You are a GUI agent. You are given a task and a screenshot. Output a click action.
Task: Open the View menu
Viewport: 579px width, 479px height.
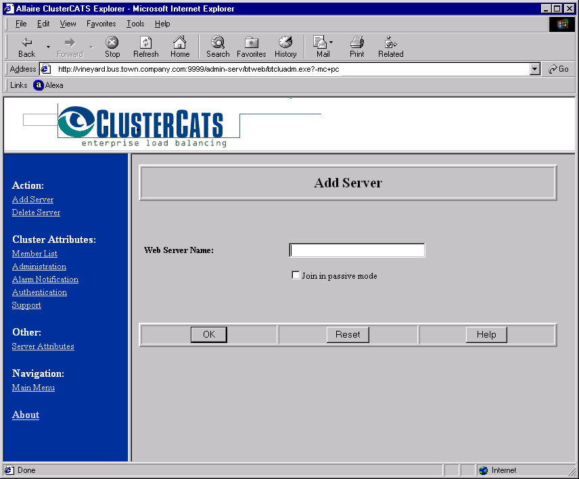68,24
